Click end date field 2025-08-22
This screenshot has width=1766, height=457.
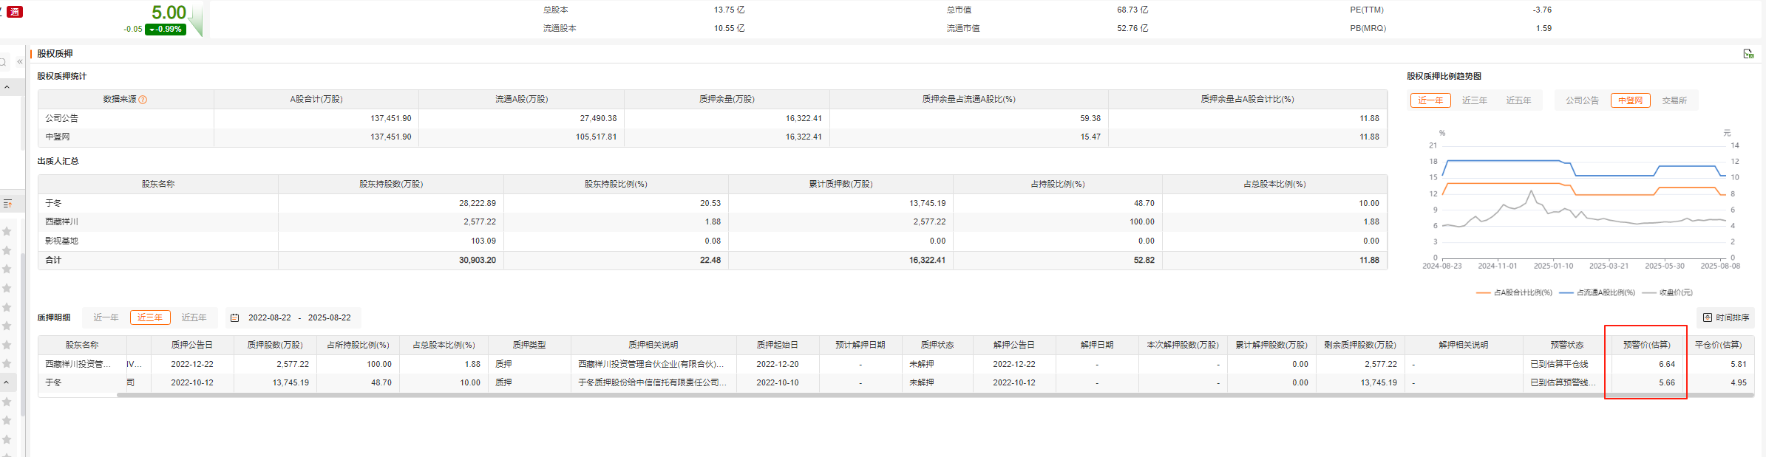coord(329,317)
